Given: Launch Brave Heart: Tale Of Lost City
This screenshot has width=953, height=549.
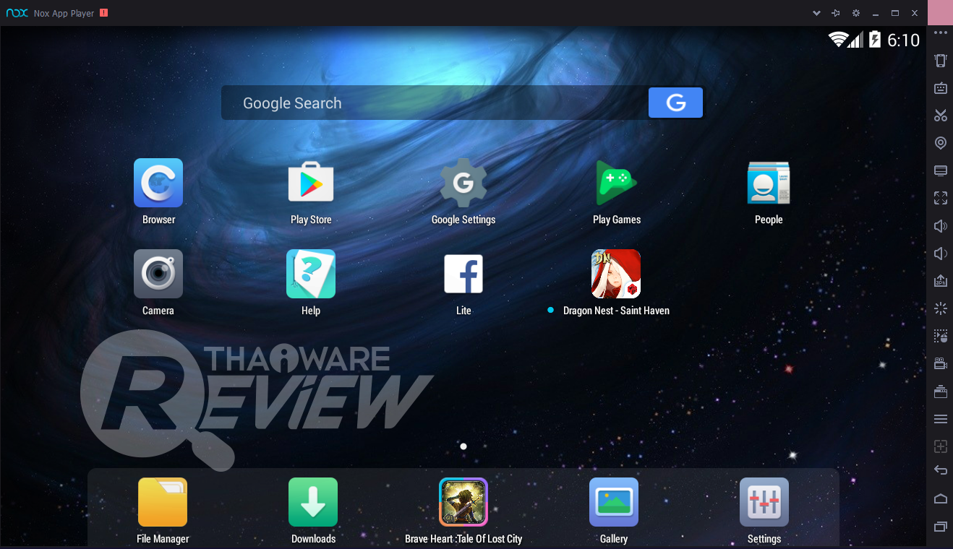Looking at the screenshot, I should (x=463, y=502).
